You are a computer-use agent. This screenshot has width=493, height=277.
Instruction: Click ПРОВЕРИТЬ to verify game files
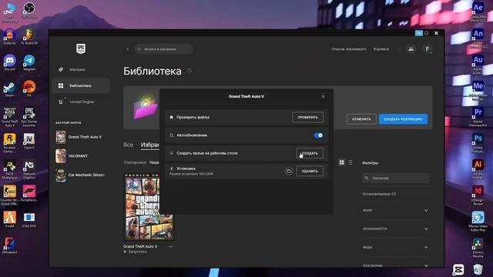307,117
